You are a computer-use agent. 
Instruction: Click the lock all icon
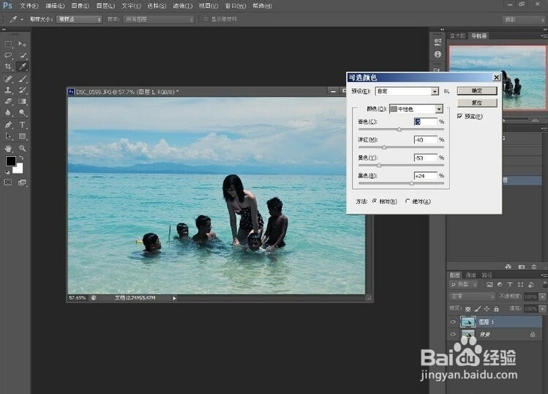496,308
